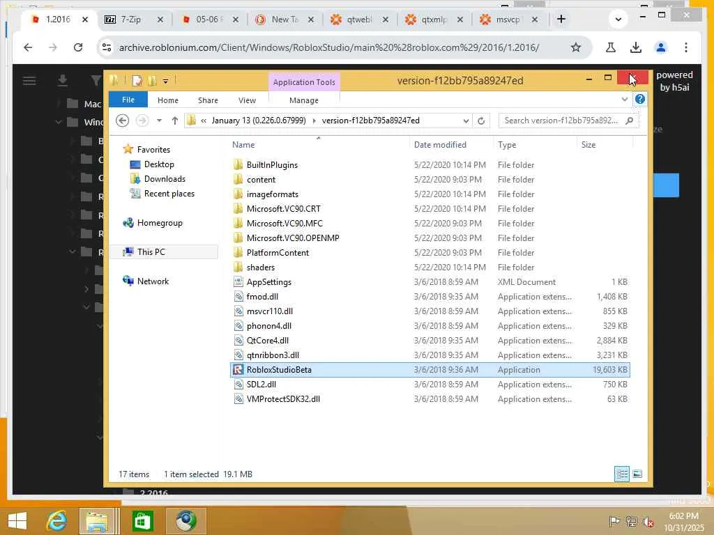Screen dimensions: 714x535
Task: Select Network in navigation pane
Action: (153, 281)
